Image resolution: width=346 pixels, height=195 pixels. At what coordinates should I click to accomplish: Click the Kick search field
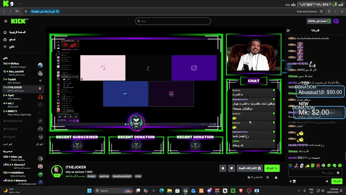173,21
